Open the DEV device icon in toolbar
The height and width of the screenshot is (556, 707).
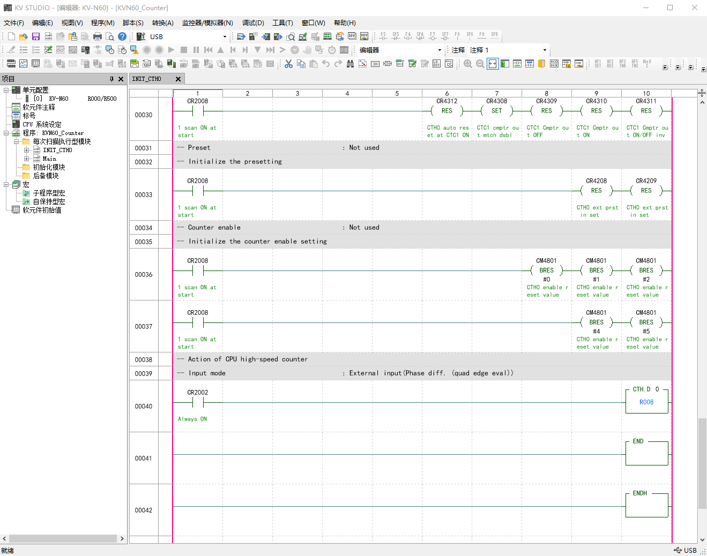(352, 36)
